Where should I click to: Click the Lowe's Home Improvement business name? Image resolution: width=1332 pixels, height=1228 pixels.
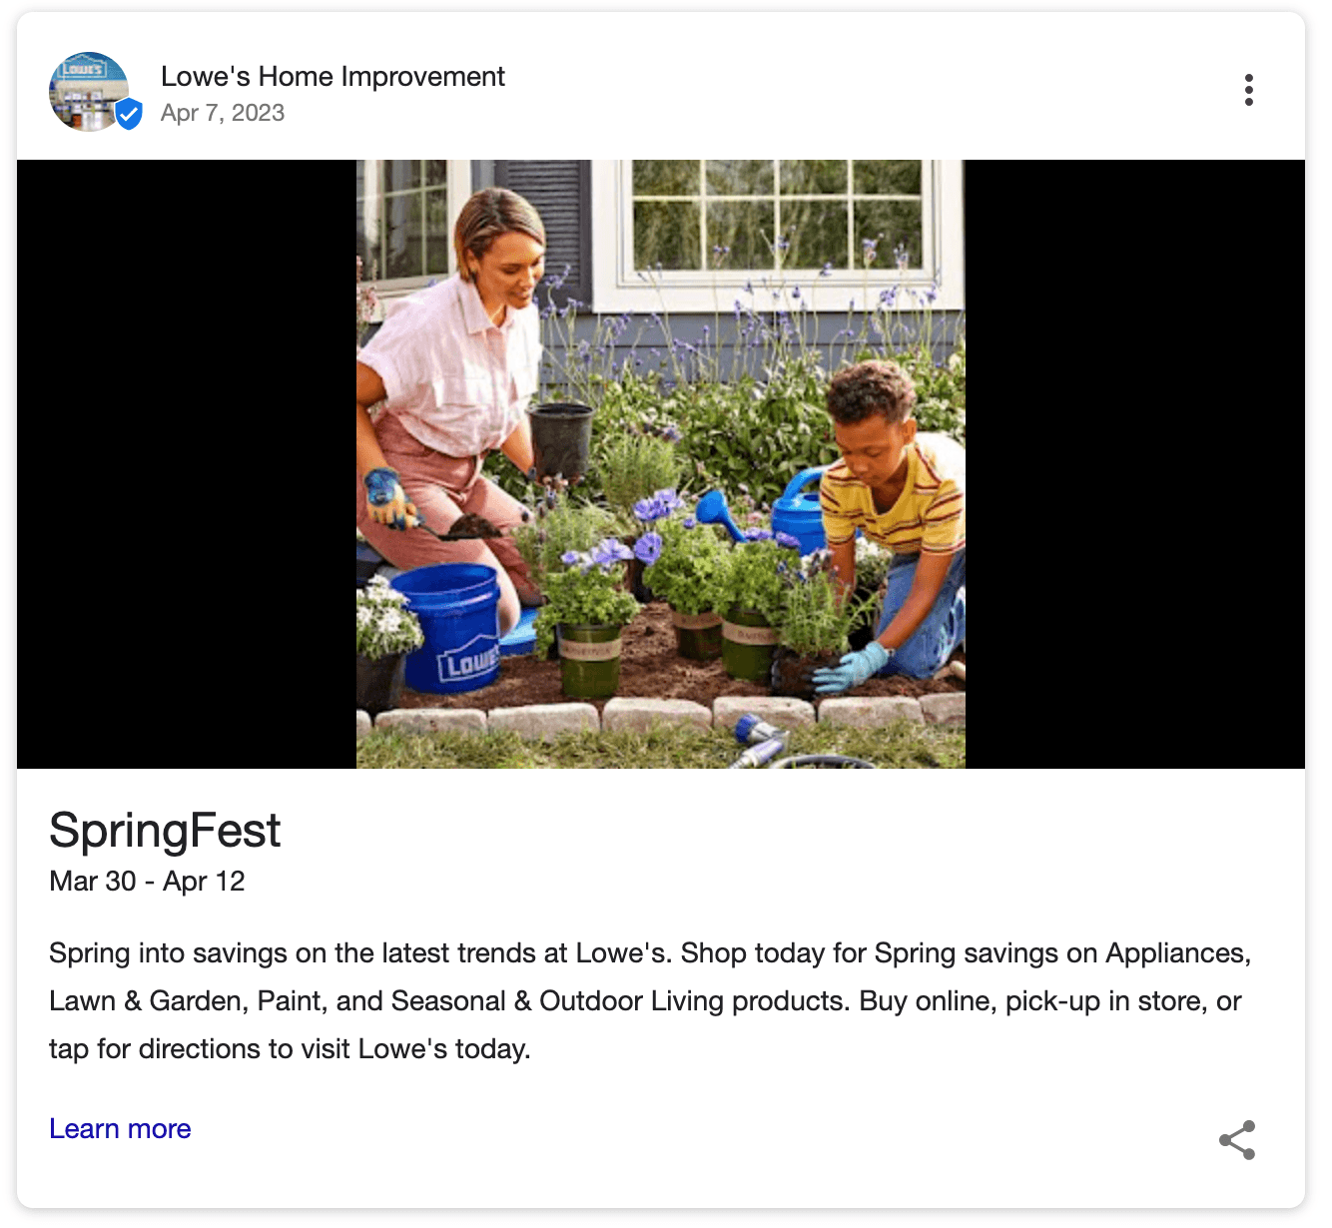point(333,77)
